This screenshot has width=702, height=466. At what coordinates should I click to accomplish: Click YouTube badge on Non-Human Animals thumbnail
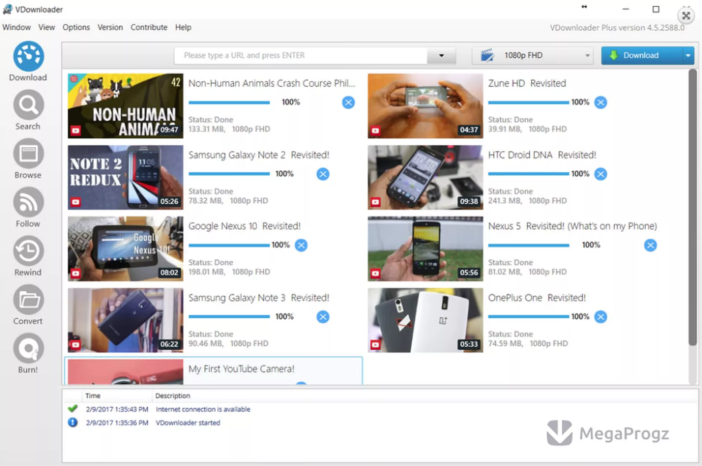pos(76,131)
